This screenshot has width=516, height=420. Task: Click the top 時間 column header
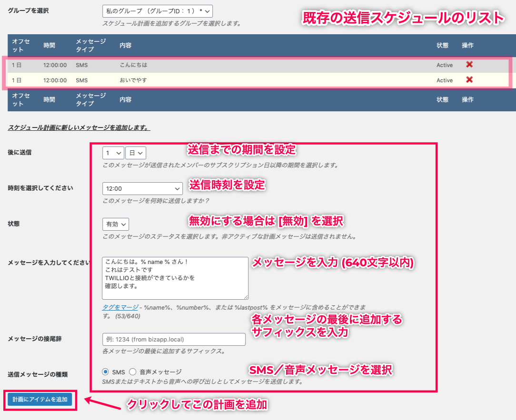point(49,45)
